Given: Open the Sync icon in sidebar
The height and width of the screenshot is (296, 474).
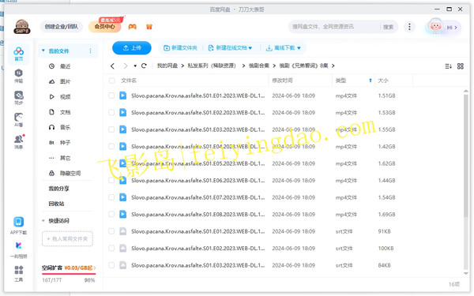Looking at the screenshot, I should (x=18, y=98).
